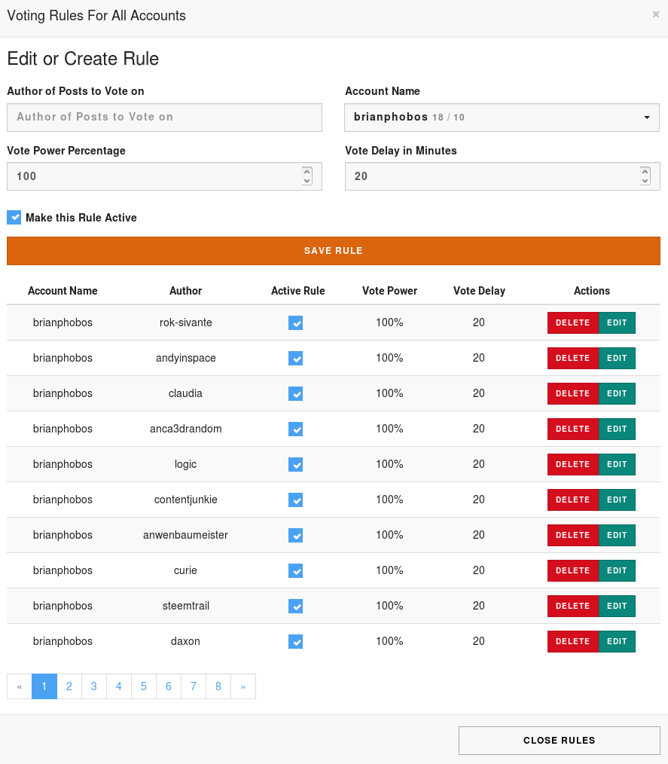This screenshot has width=668, height=764.
Task: Toggle active rule checkbox for andyinspace
Action: click(x=295, y=359)
